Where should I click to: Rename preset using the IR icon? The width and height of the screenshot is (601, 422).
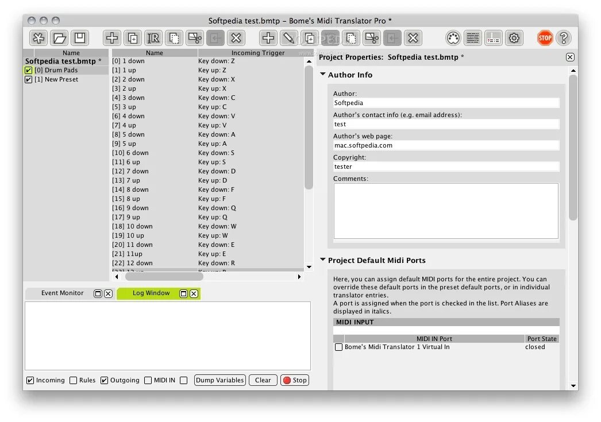coord(153,38)
